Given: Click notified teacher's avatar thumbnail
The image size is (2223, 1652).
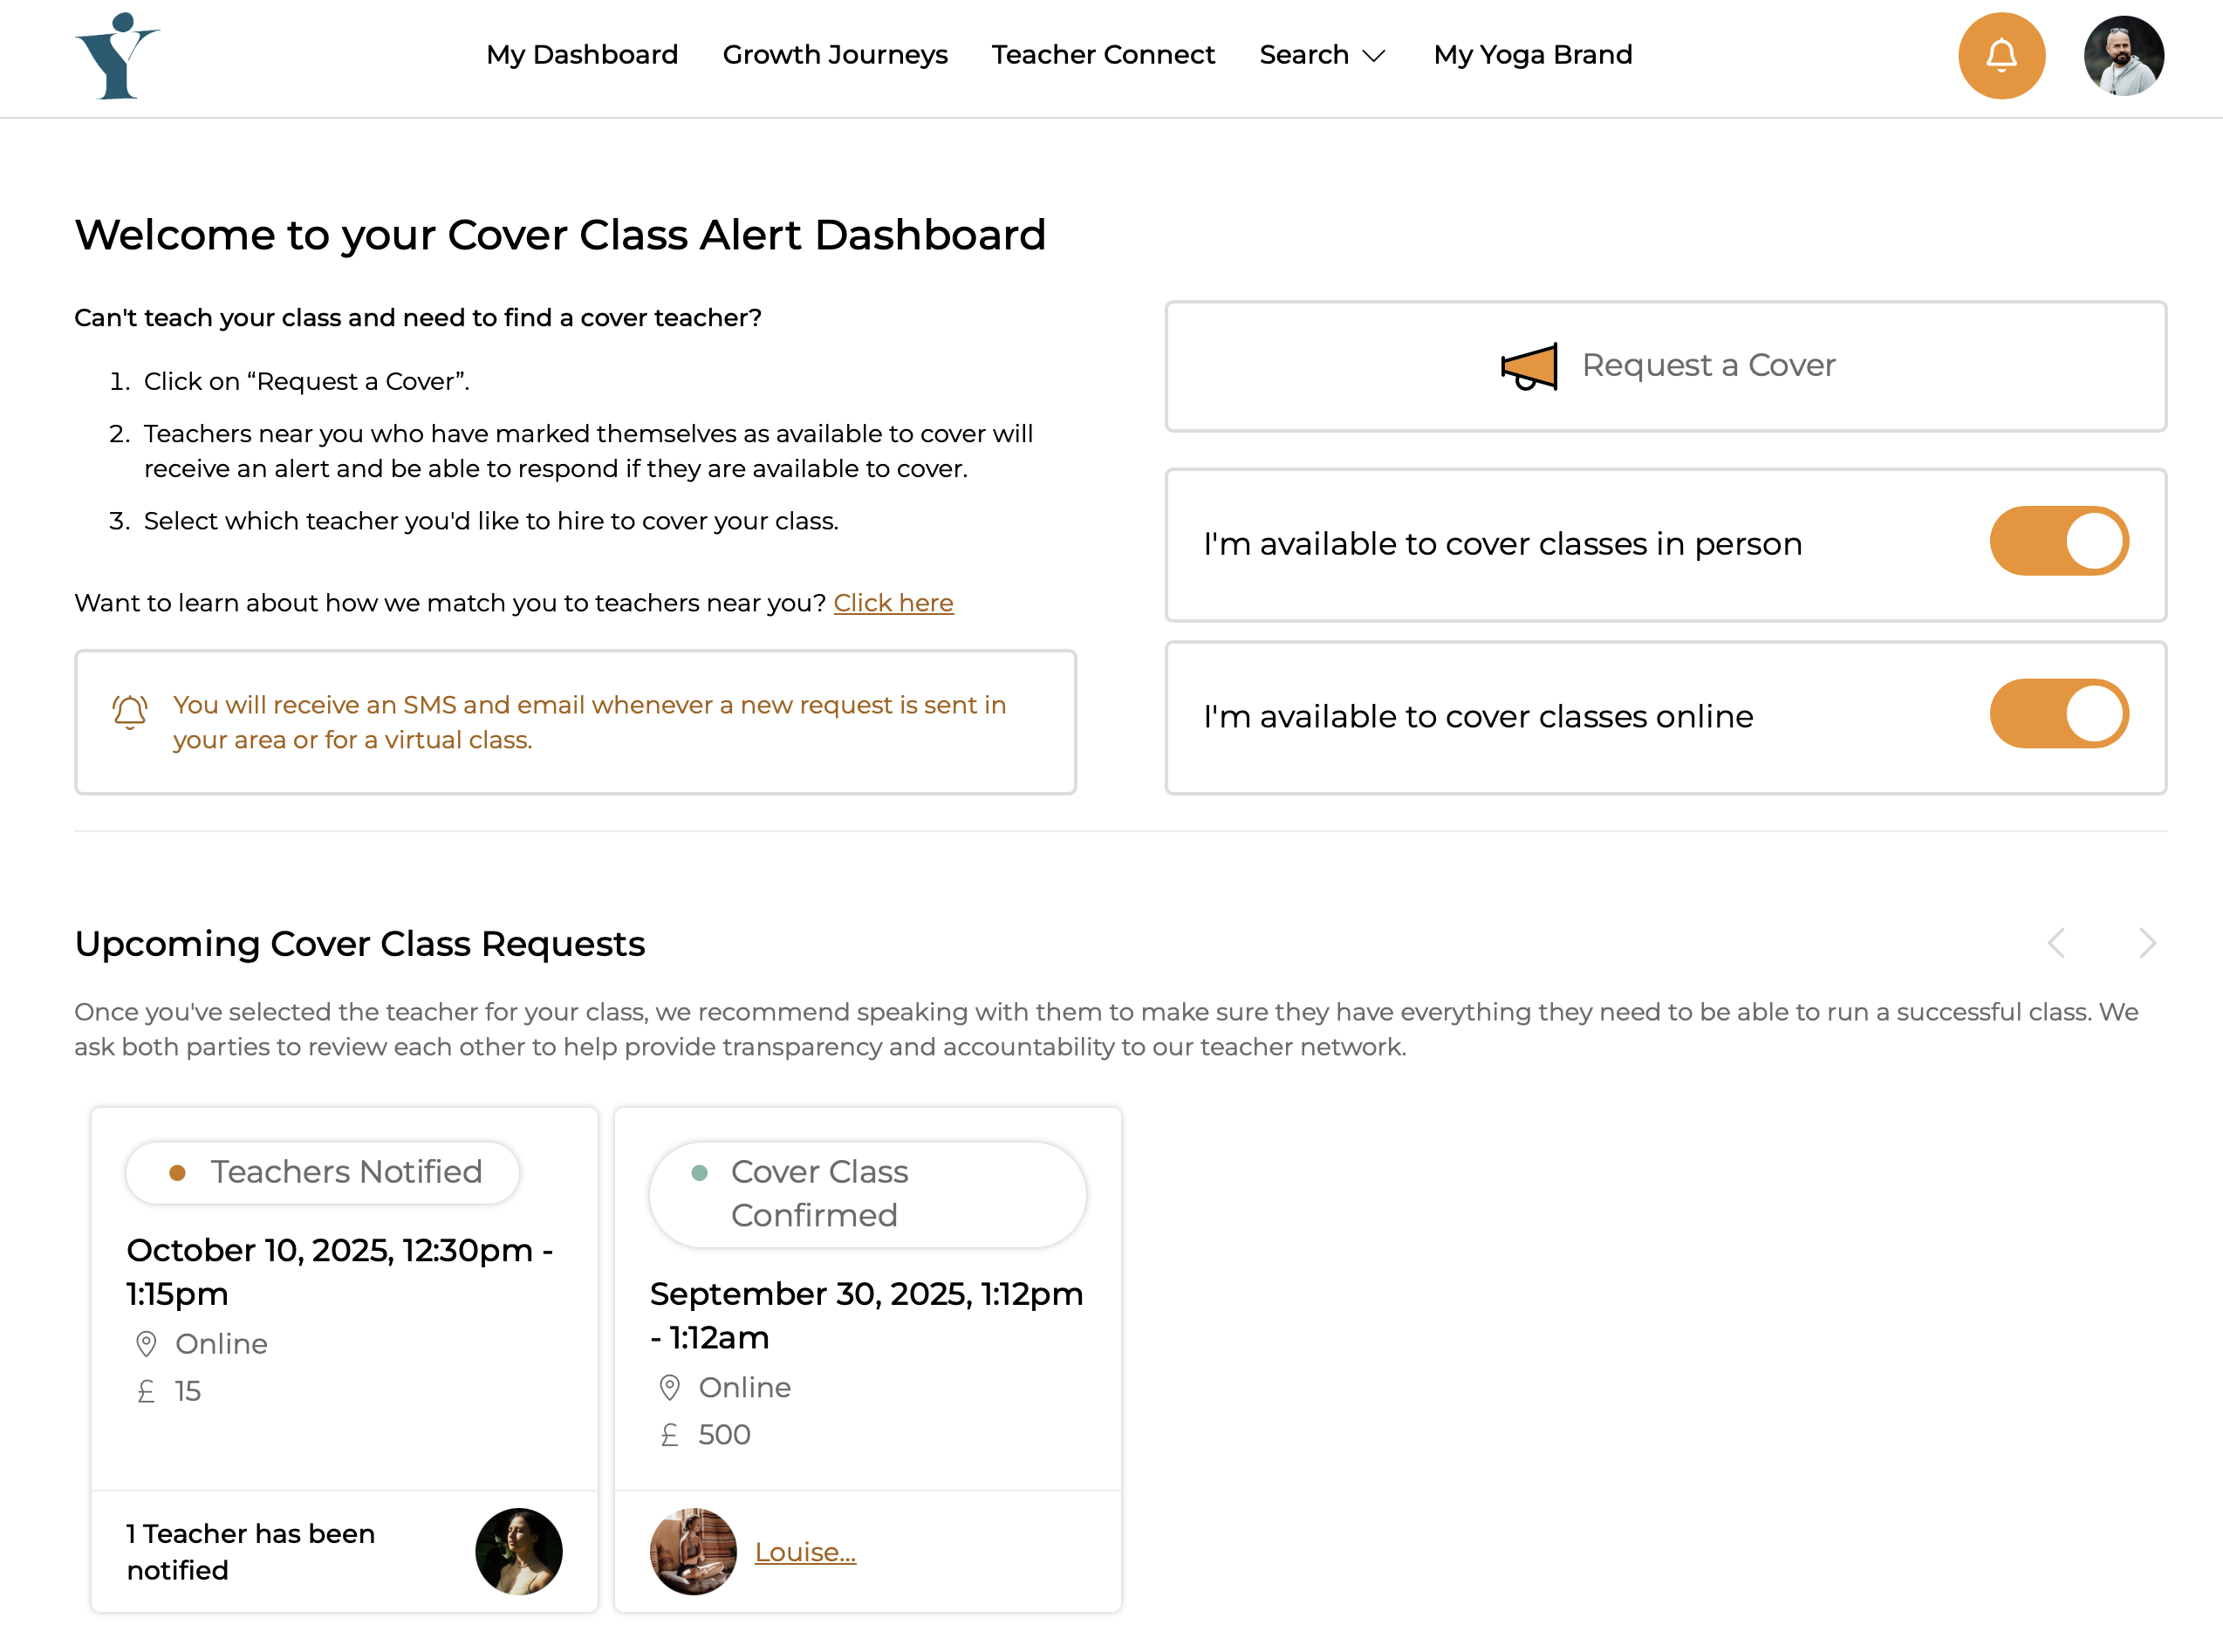Looking at the screenshot, I should pos(518,1551).
